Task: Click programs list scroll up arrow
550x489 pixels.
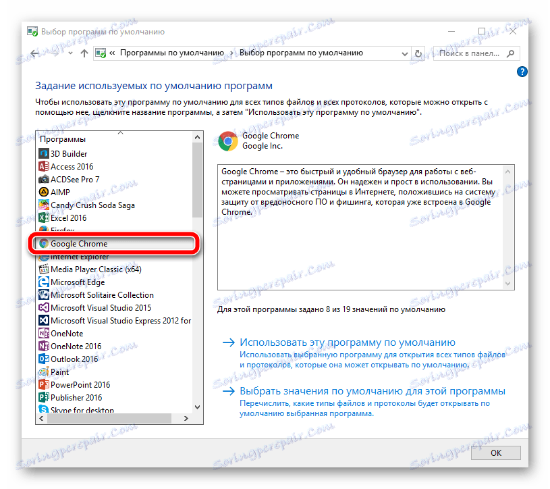Action: (x=197, y=137)
